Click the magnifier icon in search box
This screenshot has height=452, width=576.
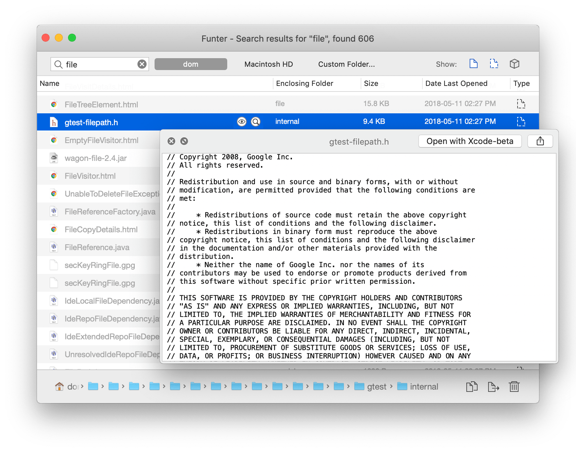click(x=58, y=64)
